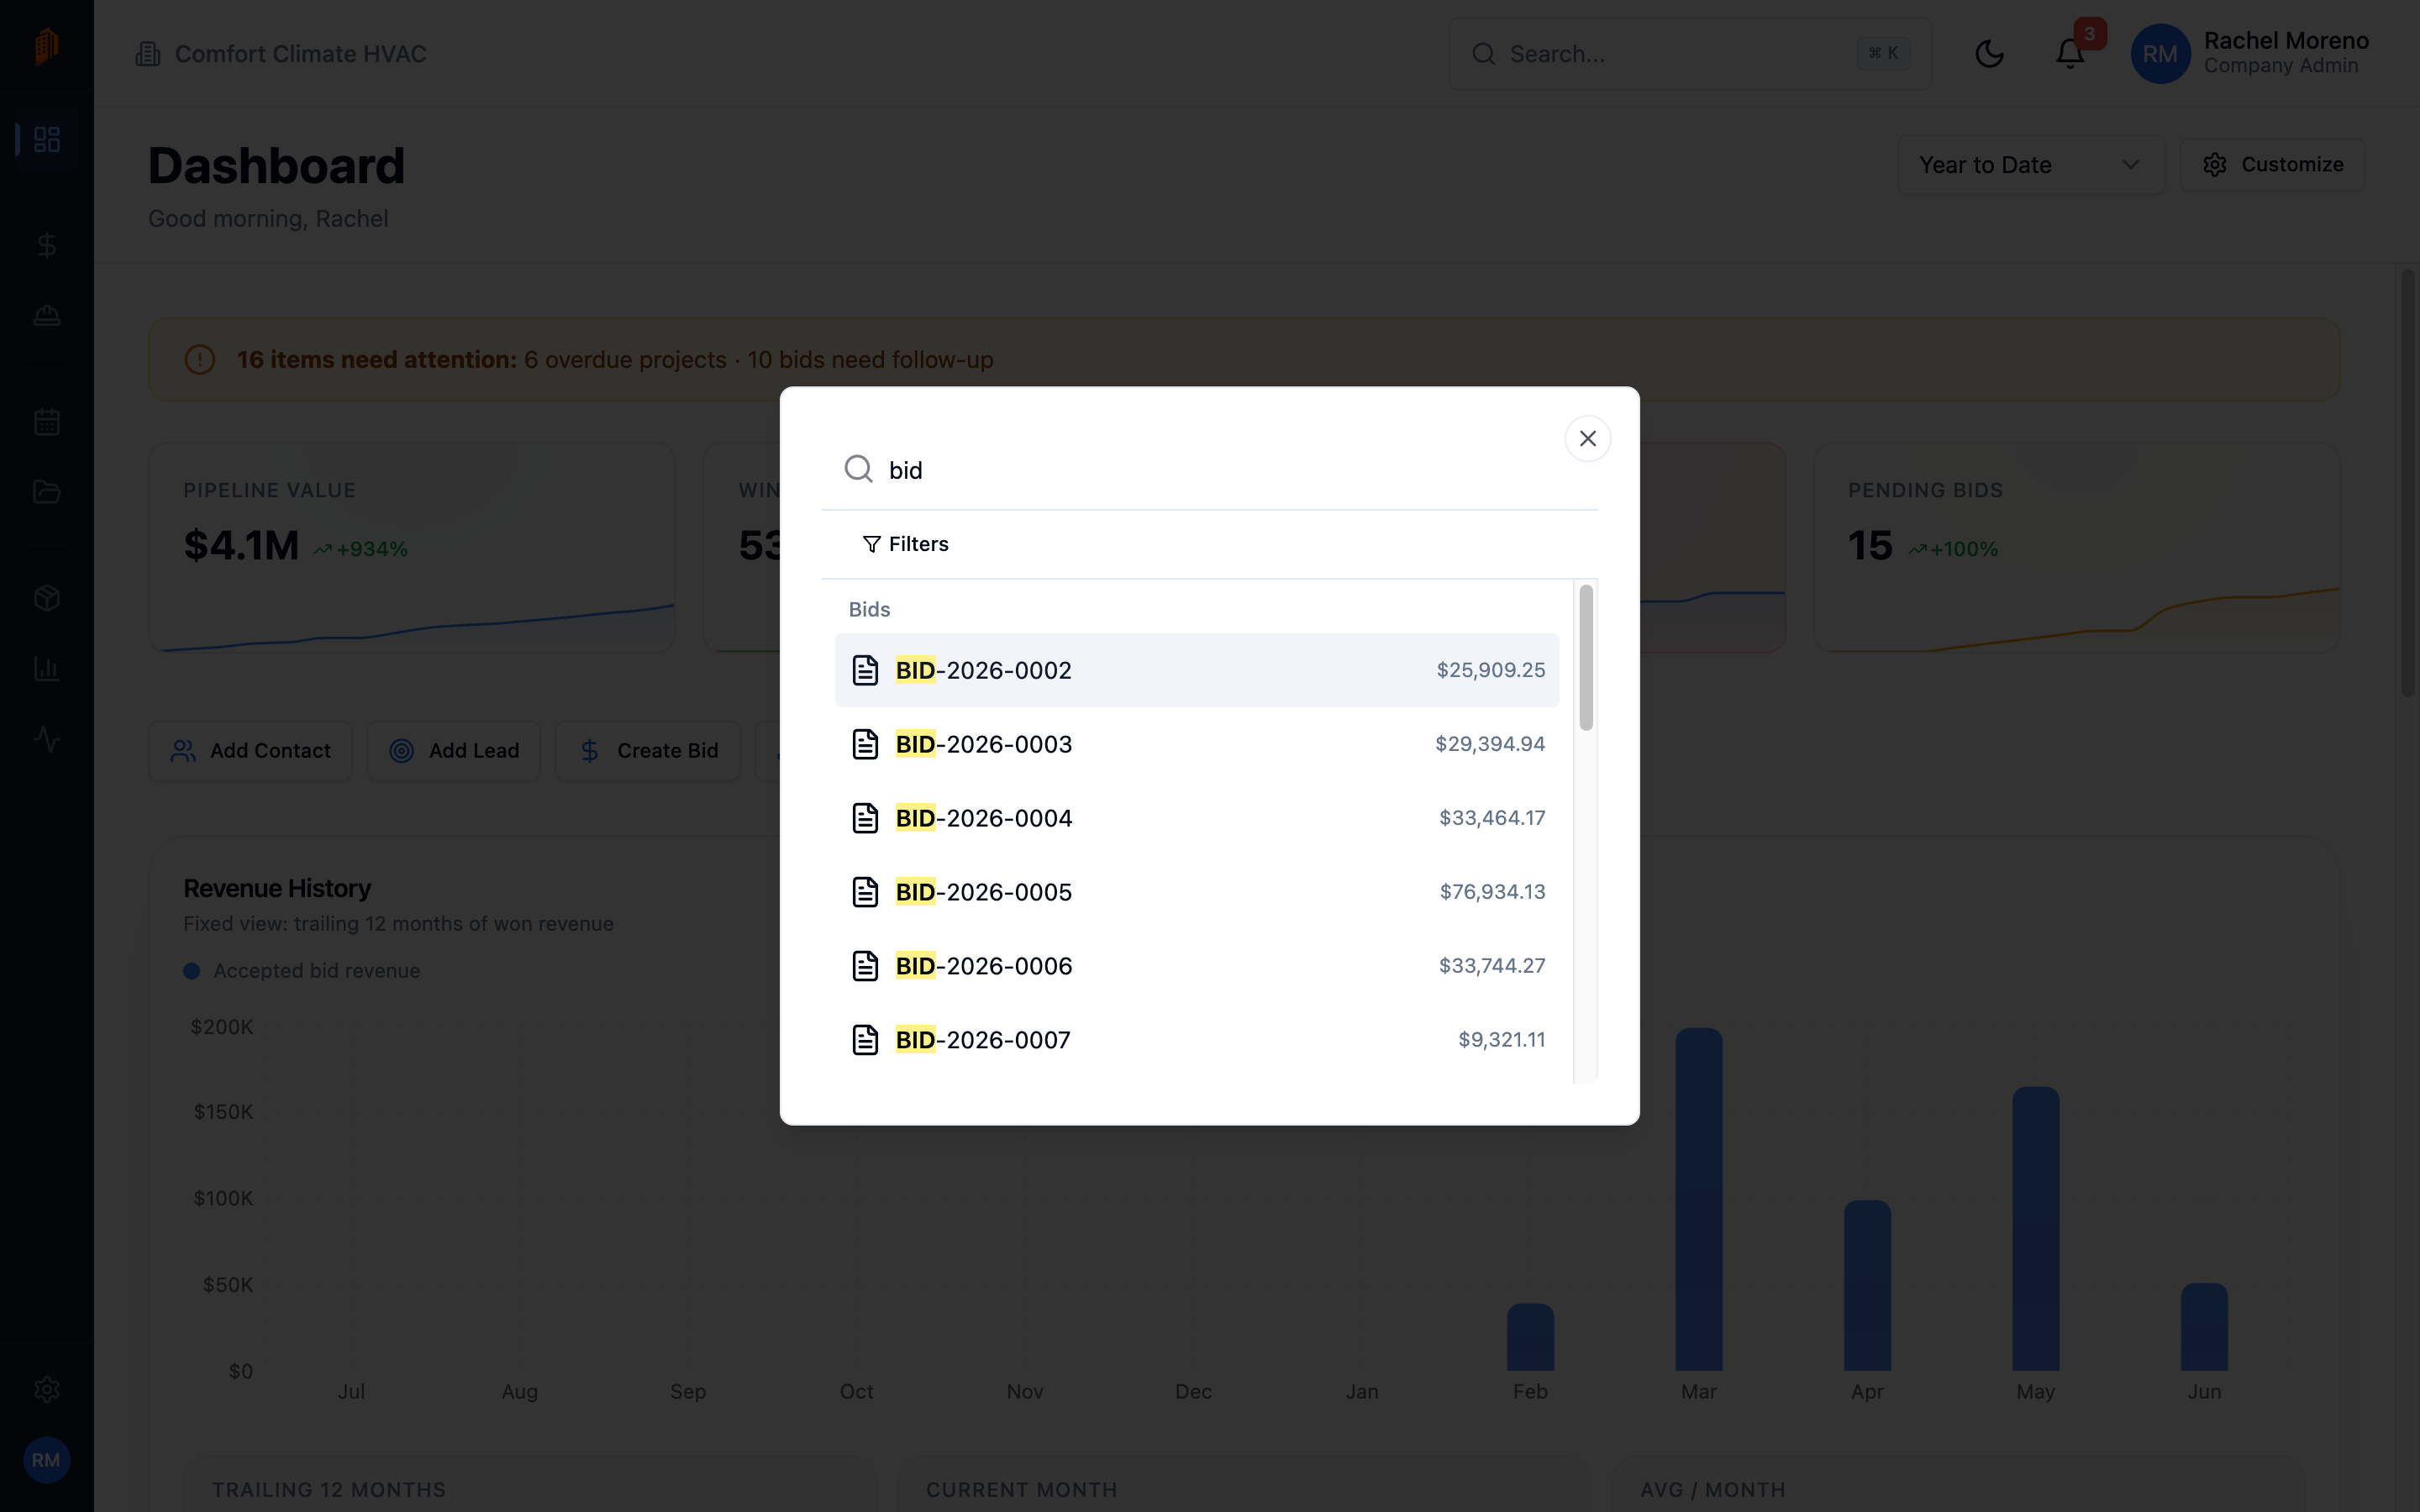Click the top bar Search field
Viewport: 2420px width, 1512px height.
click(1690, 54)
